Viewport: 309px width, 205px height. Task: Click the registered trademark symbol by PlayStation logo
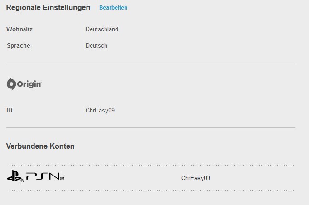(x=22, y=181)
